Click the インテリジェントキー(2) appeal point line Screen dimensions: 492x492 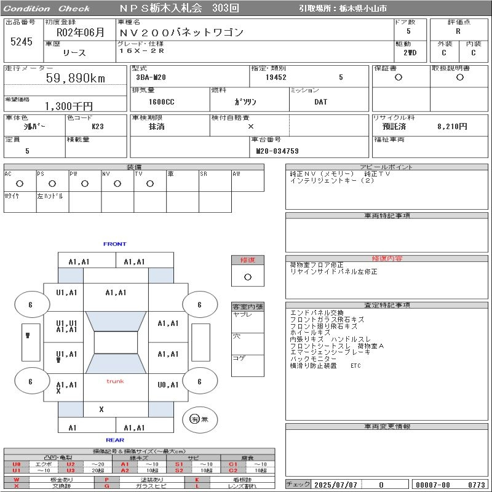click(332, 181)
